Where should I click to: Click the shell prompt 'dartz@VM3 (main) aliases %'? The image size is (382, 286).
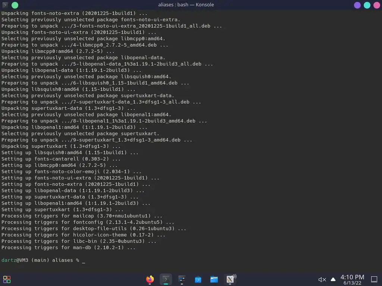coord(40,260)
